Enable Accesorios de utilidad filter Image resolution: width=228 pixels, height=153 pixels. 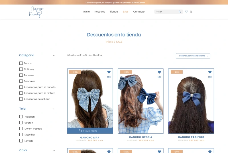click(21, 99)
